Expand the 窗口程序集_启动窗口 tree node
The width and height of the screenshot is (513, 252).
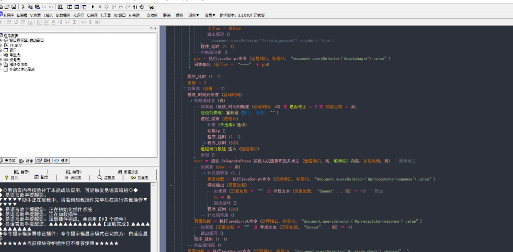[x=2, y=40]
